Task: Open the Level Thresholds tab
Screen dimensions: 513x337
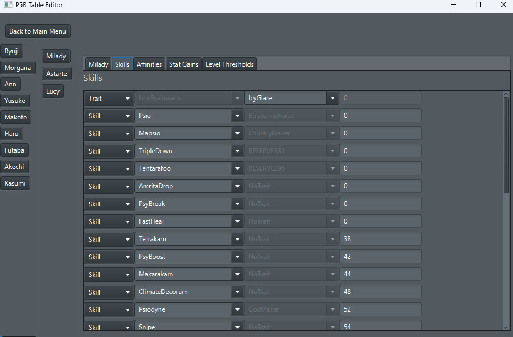Action: (x=229, y=64)
